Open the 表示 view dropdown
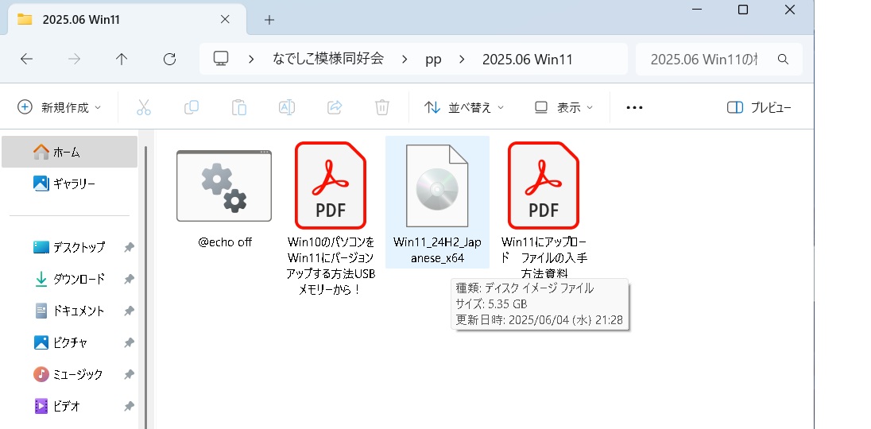The image size is (871, 429). pyautogui.click(x=563, y=107)
